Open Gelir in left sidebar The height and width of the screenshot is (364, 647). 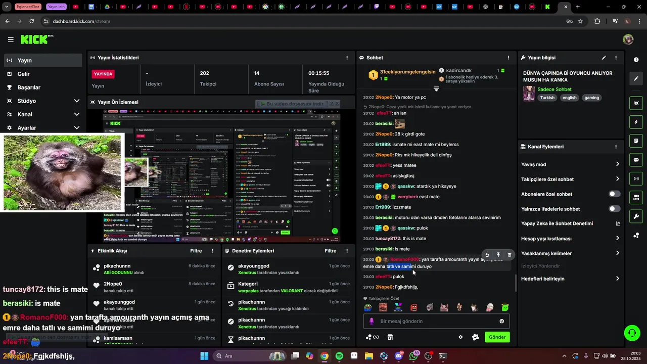pyautogui.click(x=43, y=74)
